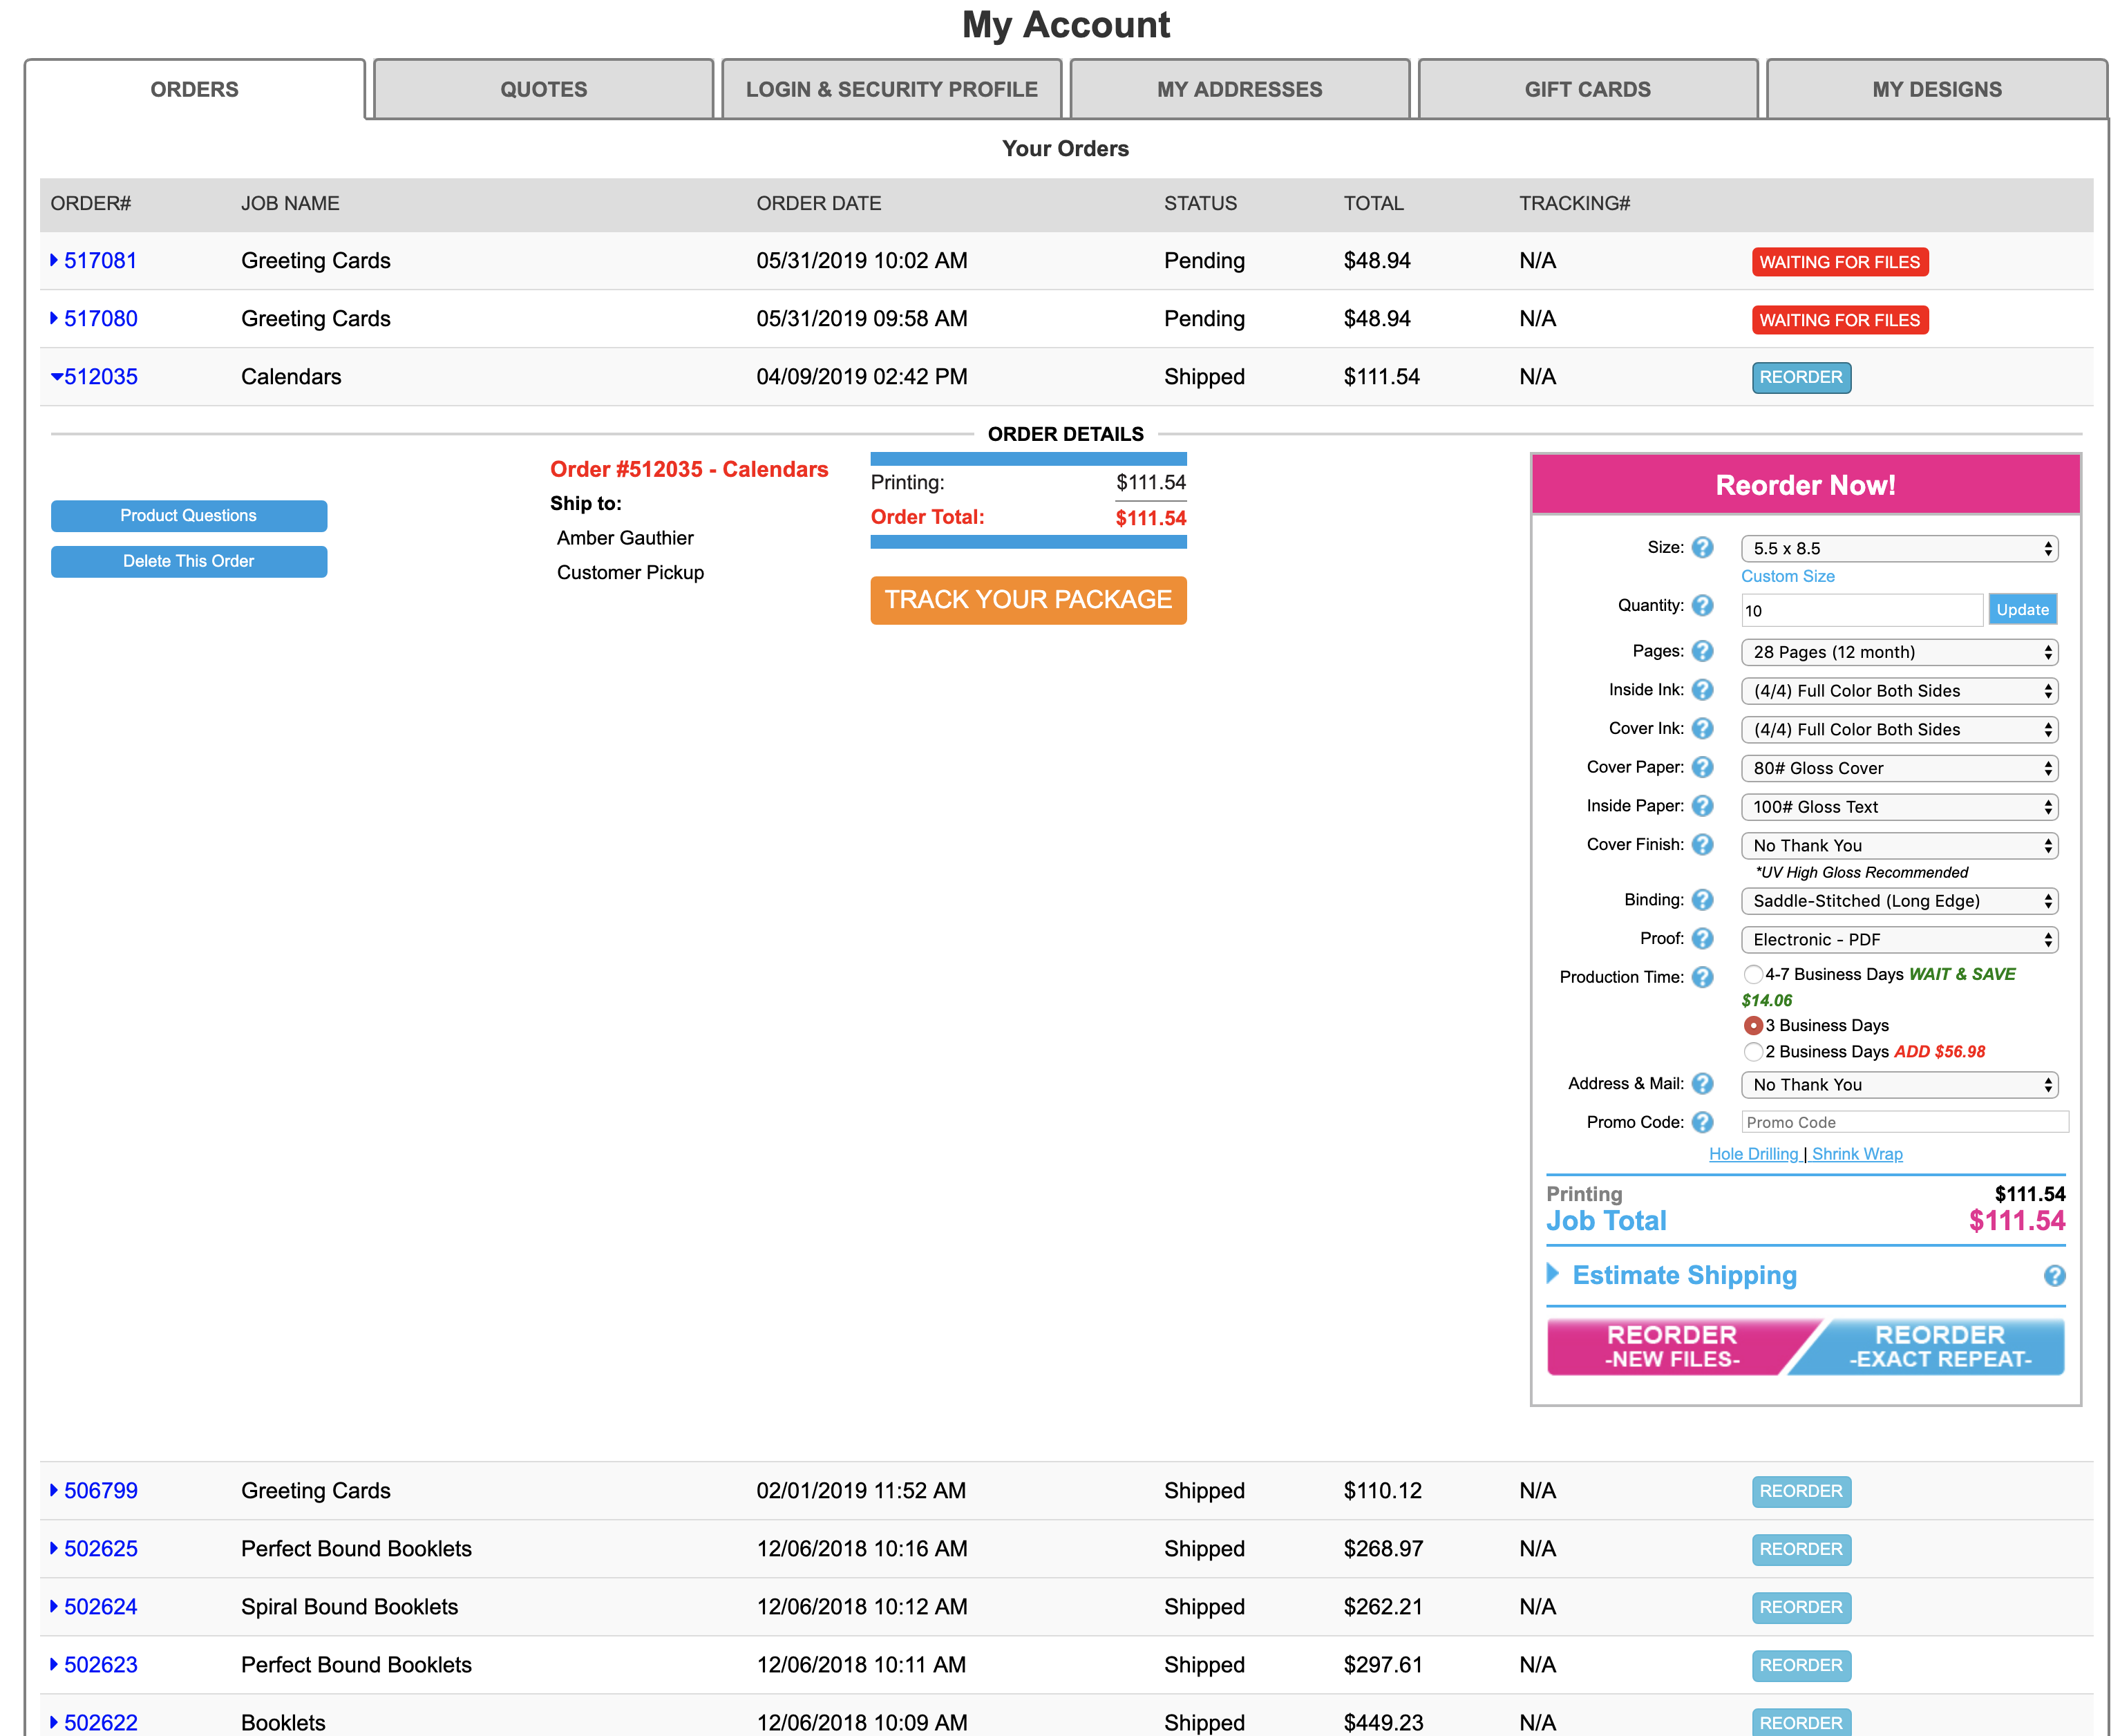Click Reorder for Spiral Bound Booklets order
This screenshot has height=1736, width=2120.
click(x=1801, y=1608)
